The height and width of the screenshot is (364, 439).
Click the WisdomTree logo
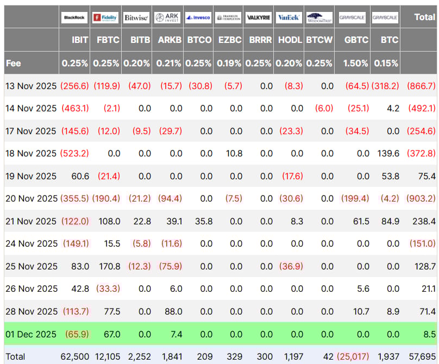point(319,17)
